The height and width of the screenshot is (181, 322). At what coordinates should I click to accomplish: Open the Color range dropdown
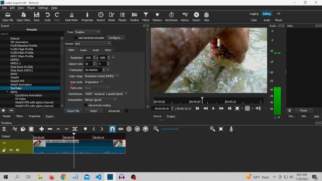click(102, 76)
